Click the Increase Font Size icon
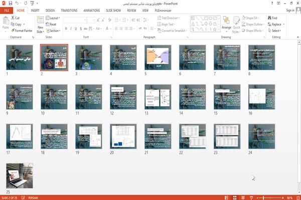Viewport: 301px width, 200px height. (98, 20)
